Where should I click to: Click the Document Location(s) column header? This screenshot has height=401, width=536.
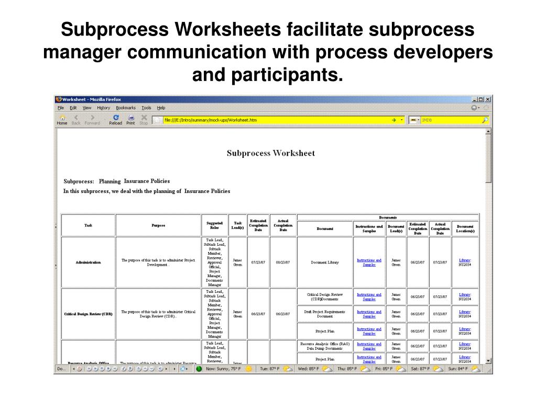tap(465, 229)
